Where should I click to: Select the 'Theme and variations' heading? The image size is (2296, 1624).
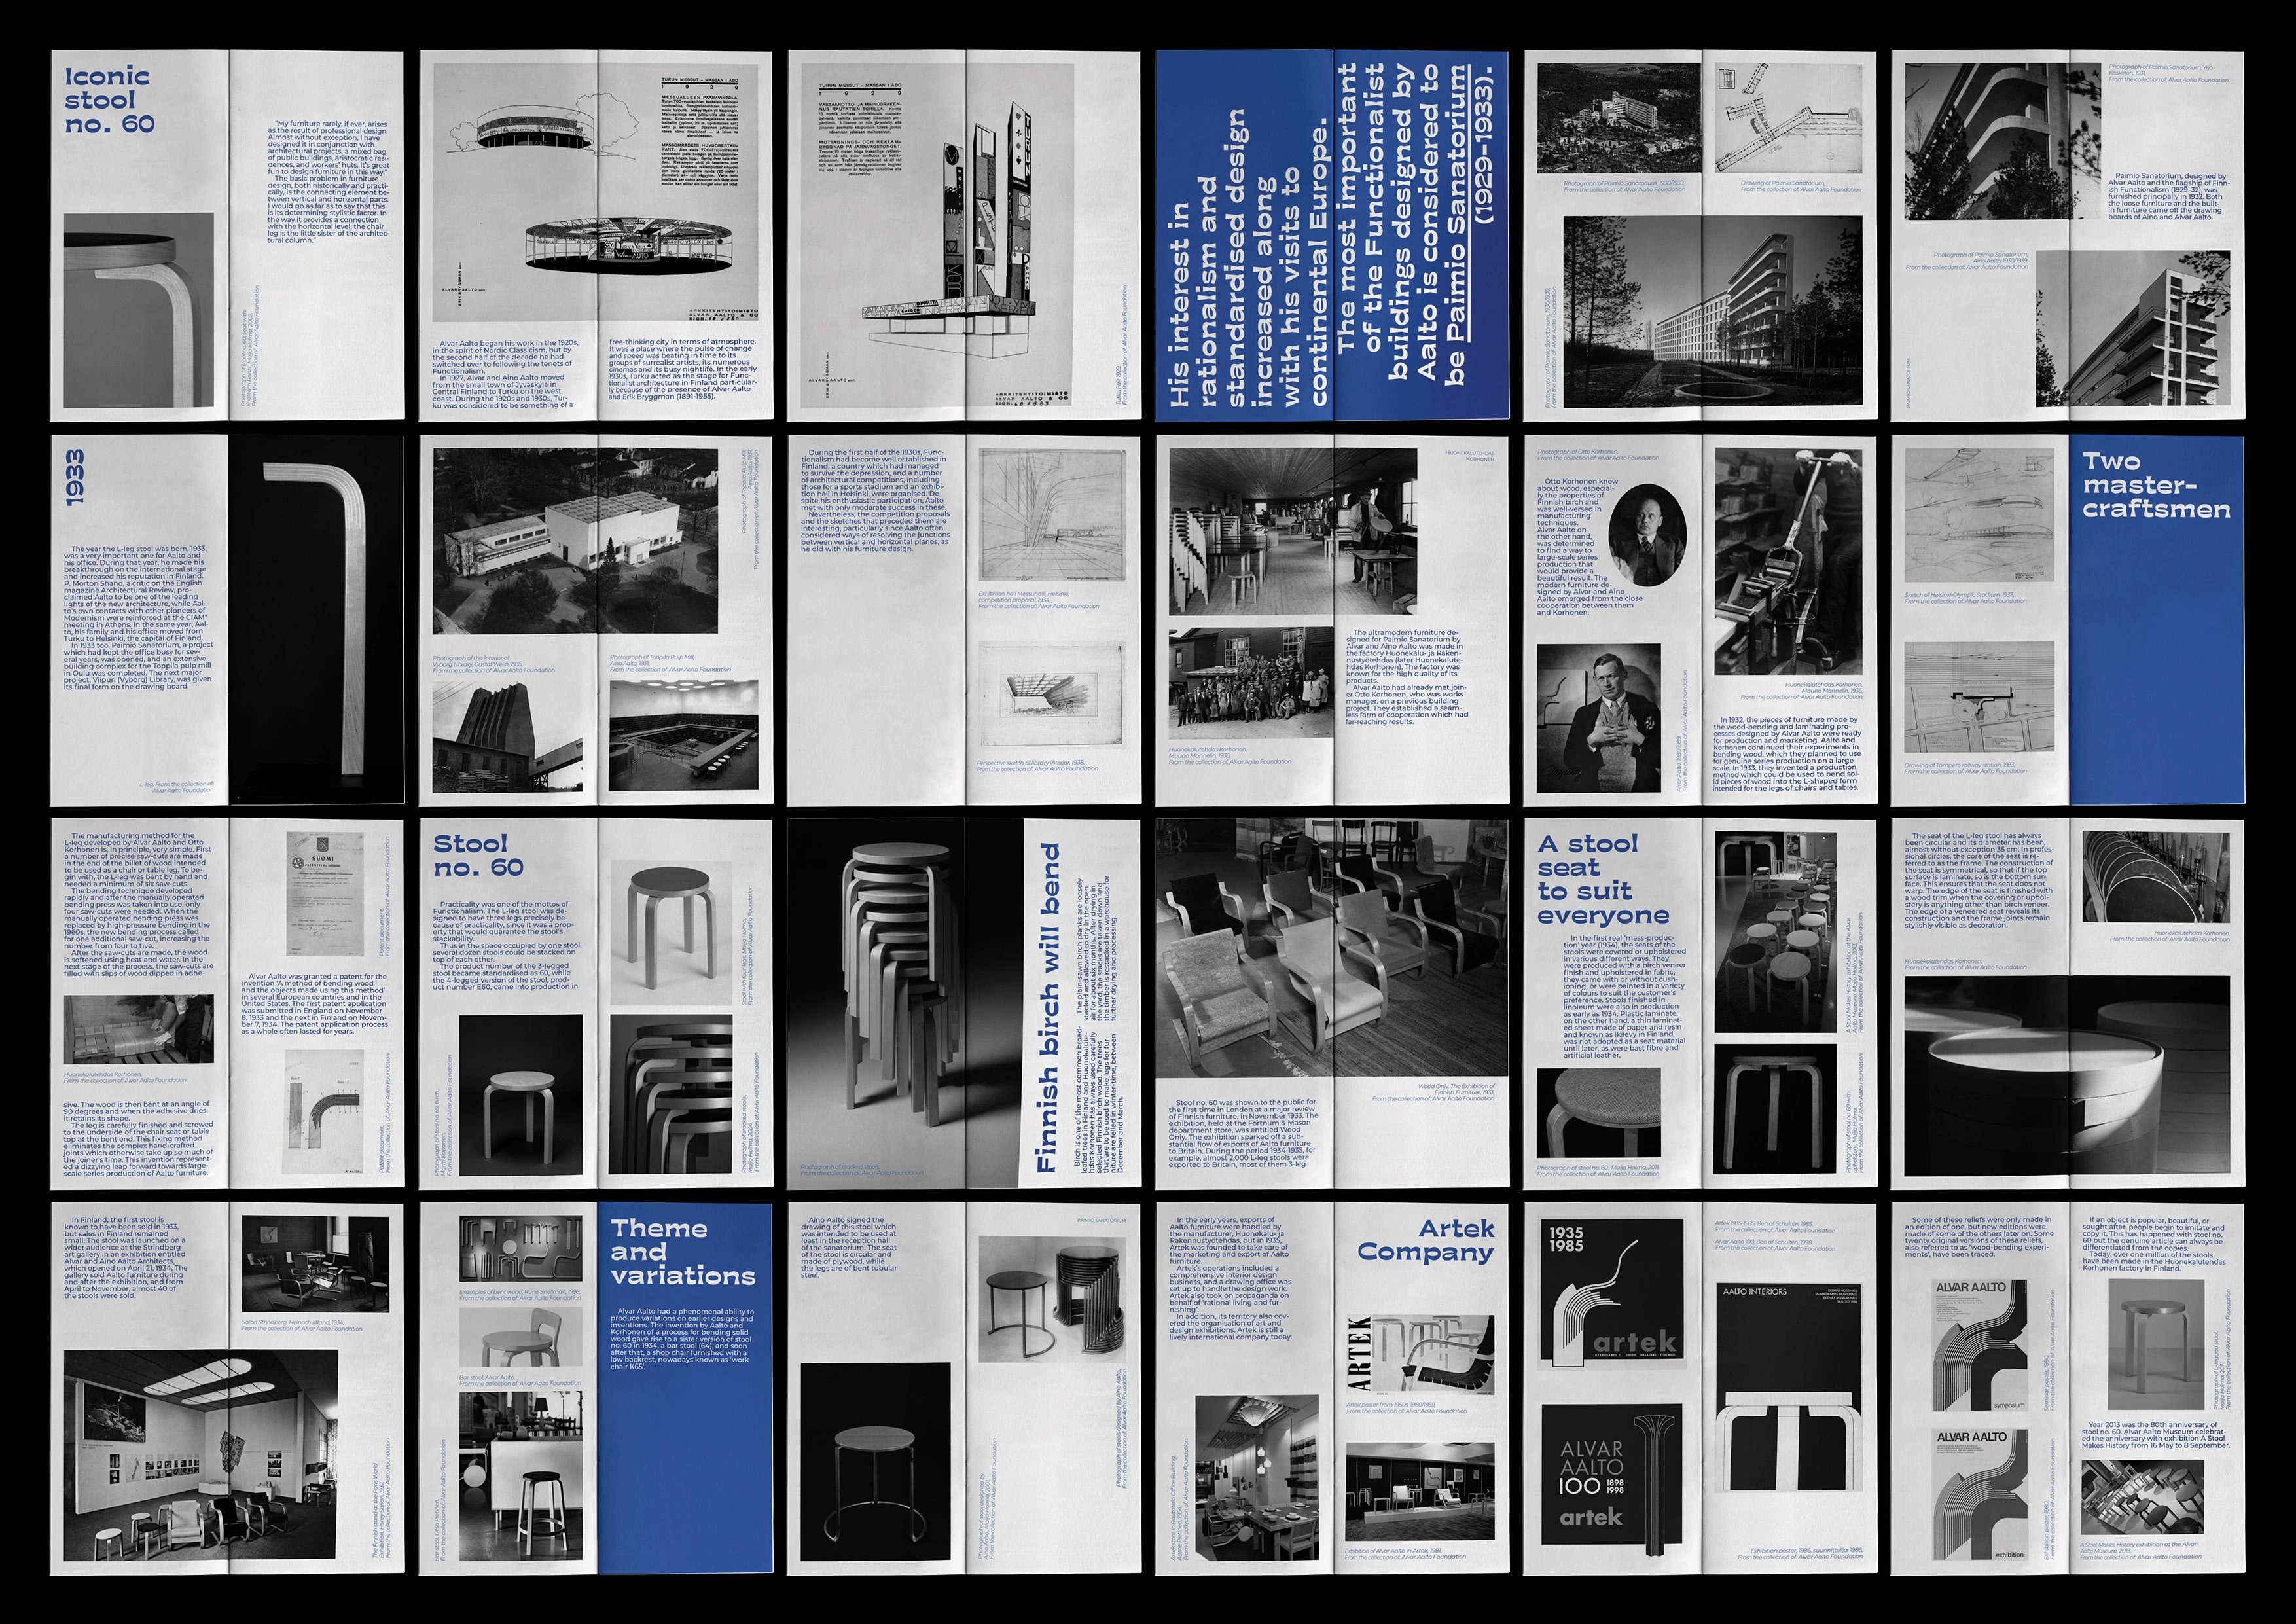click(x=683, y=1252)
